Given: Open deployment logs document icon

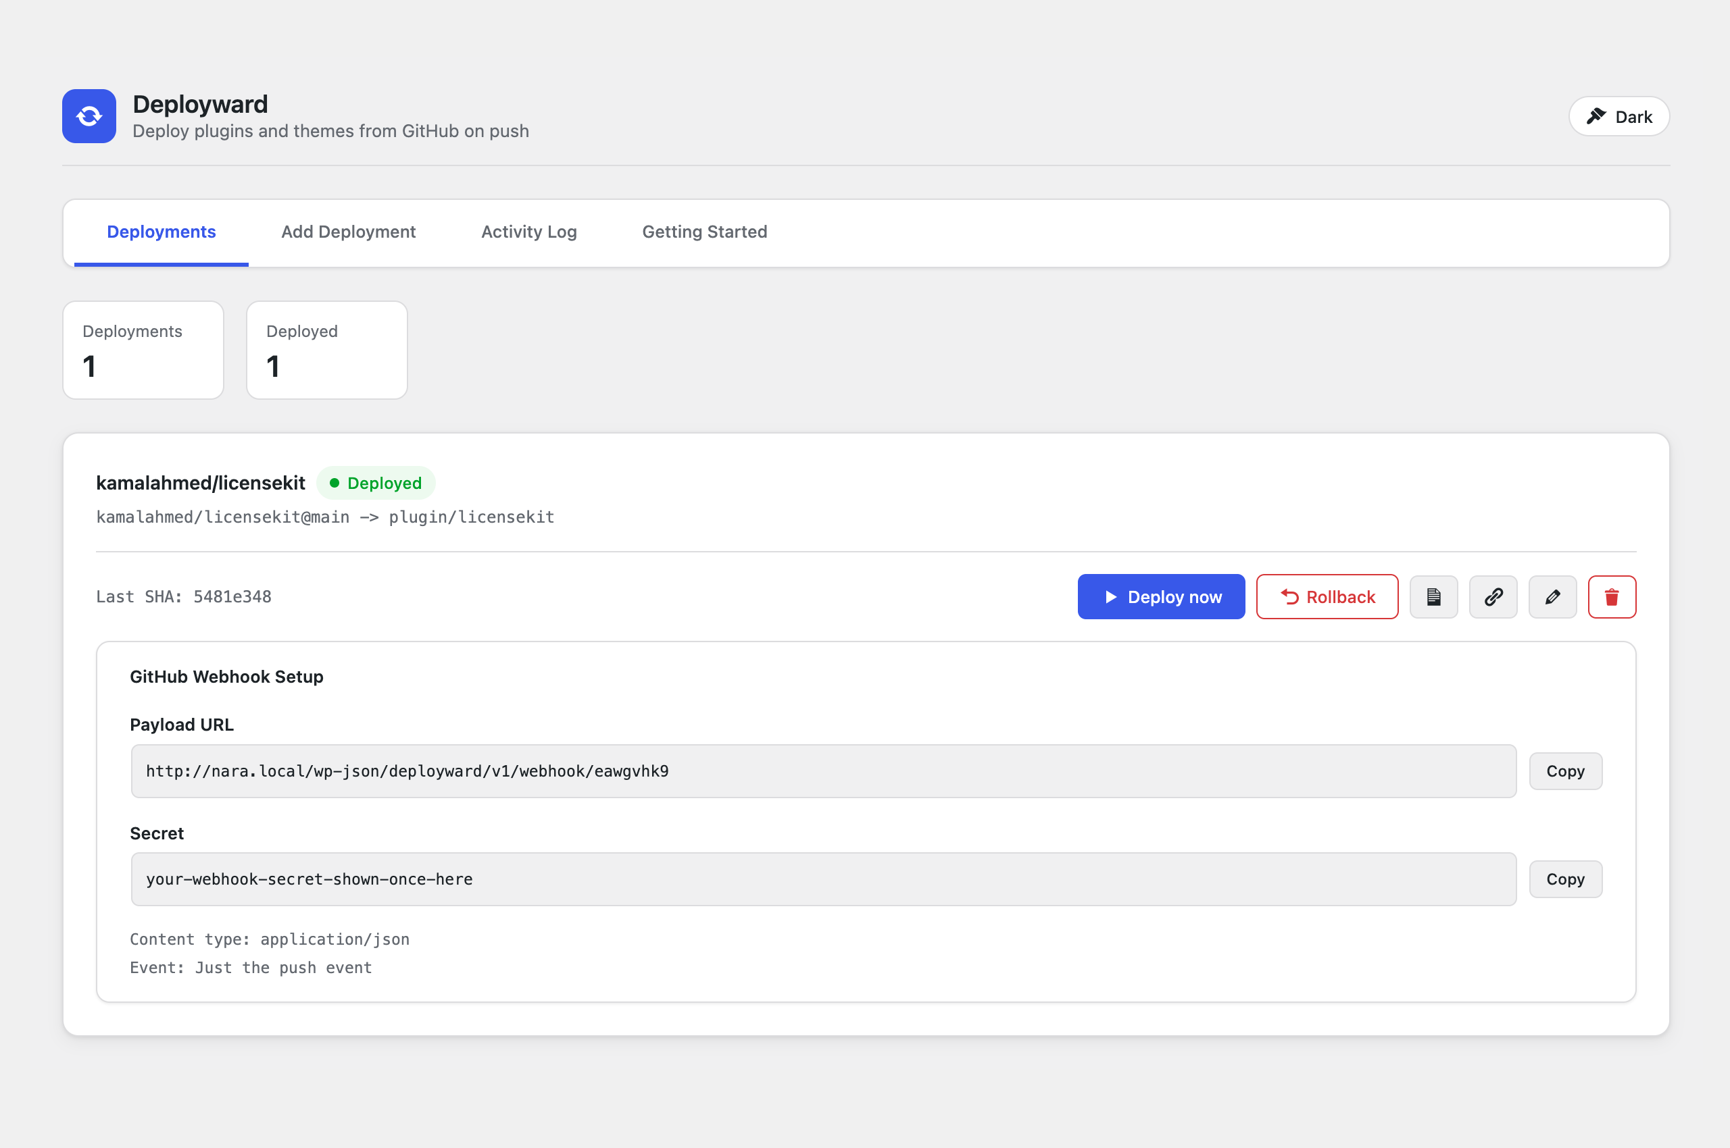Looking at the screenshot, I should pos(1433,597).
